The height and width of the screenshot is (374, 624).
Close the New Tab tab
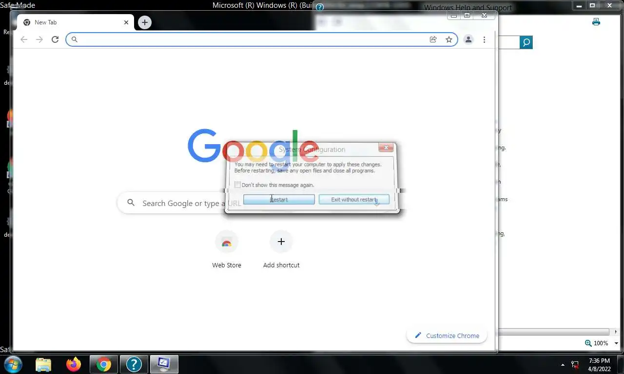click(126, 22)
